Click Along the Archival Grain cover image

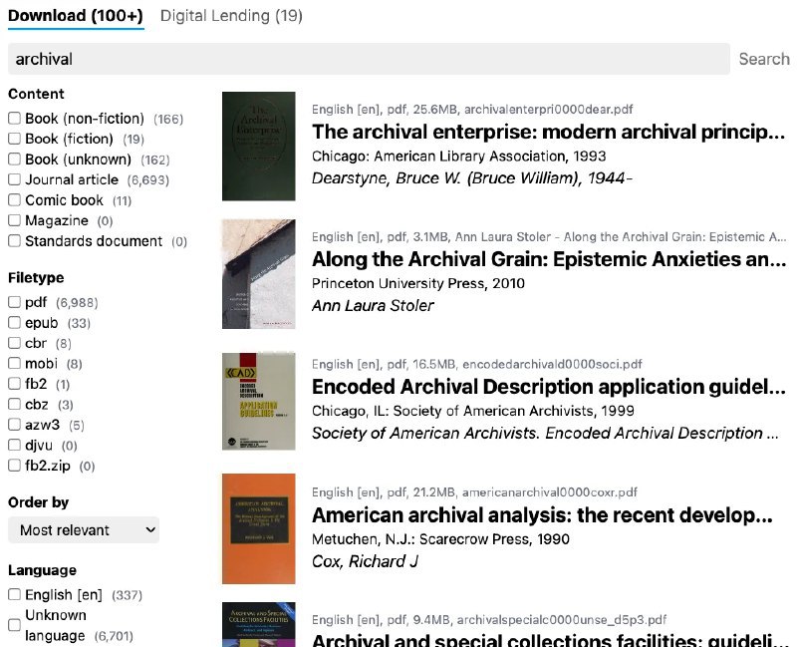click(x=258, y=273)
